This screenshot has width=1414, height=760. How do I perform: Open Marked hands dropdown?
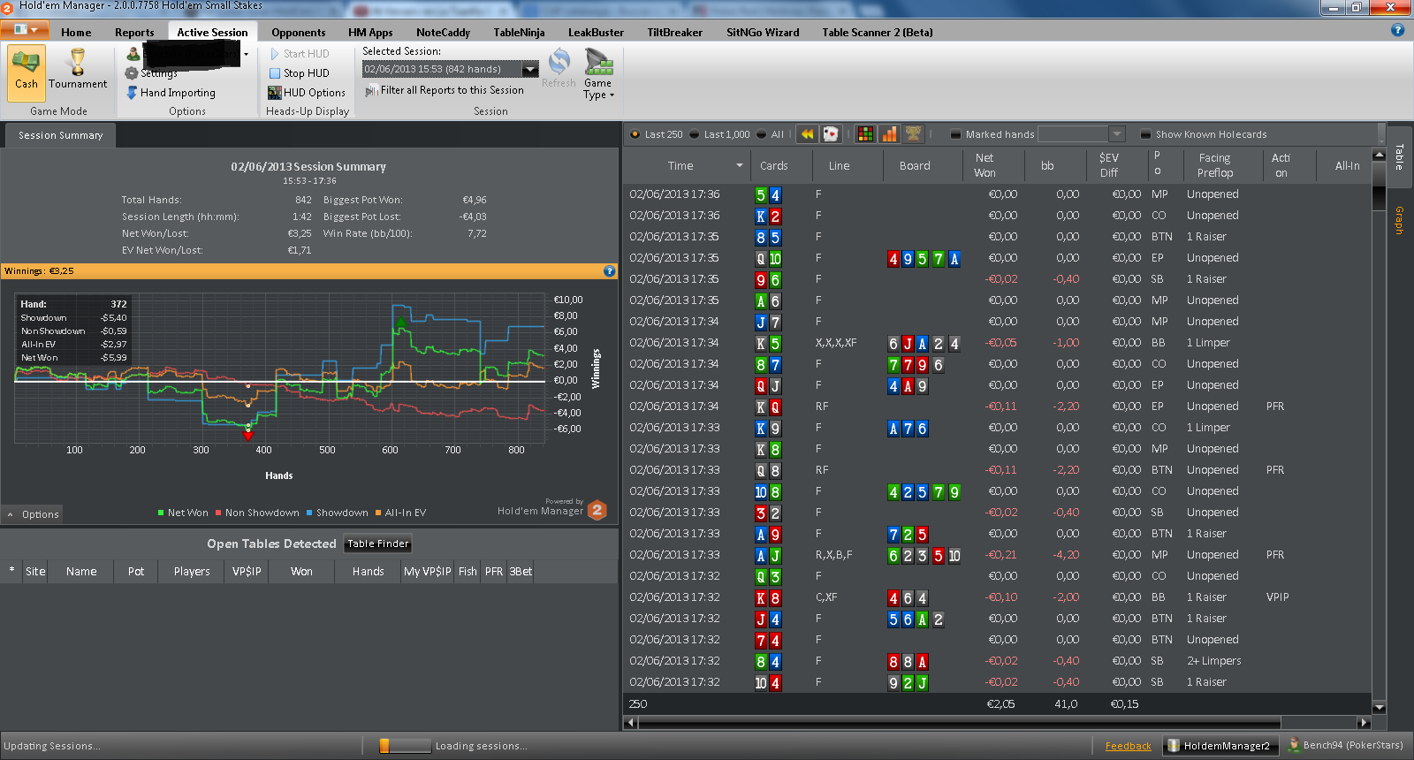tap(1117, 134)
